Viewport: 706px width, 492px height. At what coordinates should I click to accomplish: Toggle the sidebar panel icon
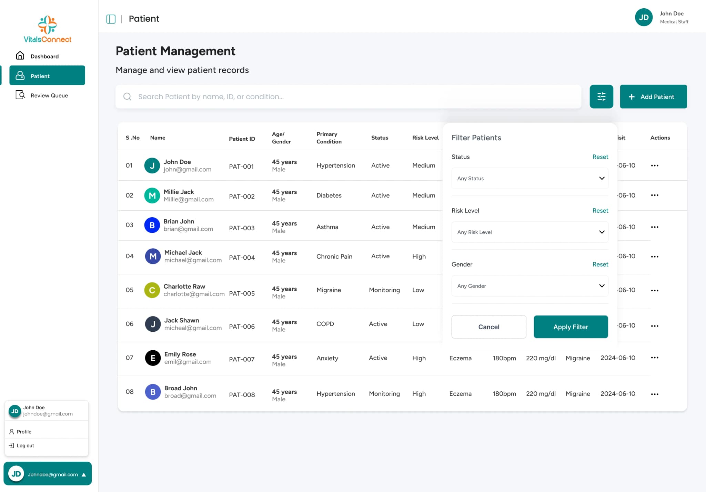(x=111, y=19)
